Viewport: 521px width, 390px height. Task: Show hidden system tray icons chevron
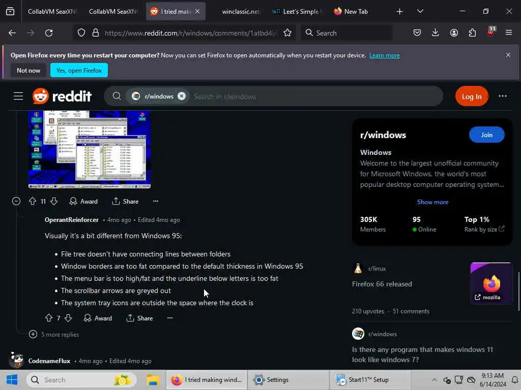point(435,380)
